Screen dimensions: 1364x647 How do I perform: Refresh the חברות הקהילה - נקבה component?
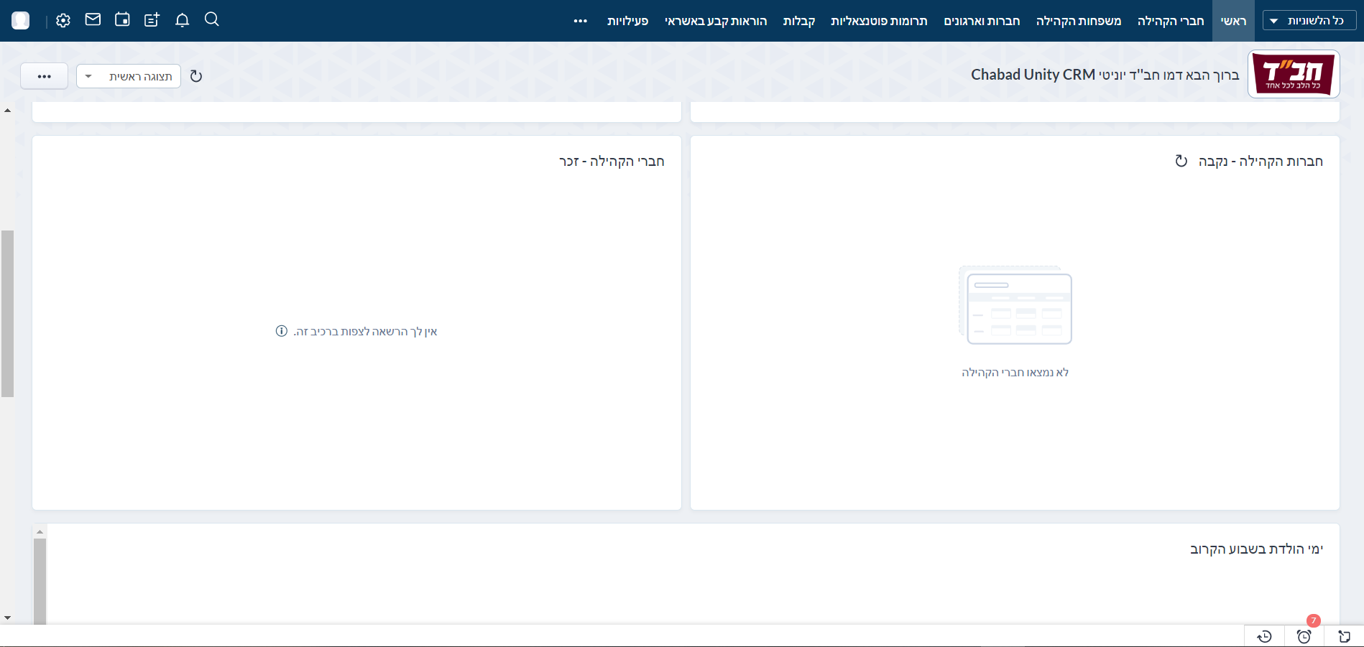[x=1181, y=161]
